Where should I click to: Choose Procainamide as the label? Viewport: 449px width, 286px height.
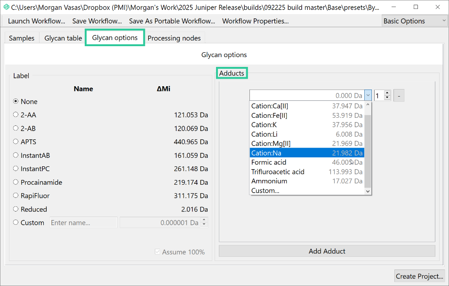click(x=16, y=182)
